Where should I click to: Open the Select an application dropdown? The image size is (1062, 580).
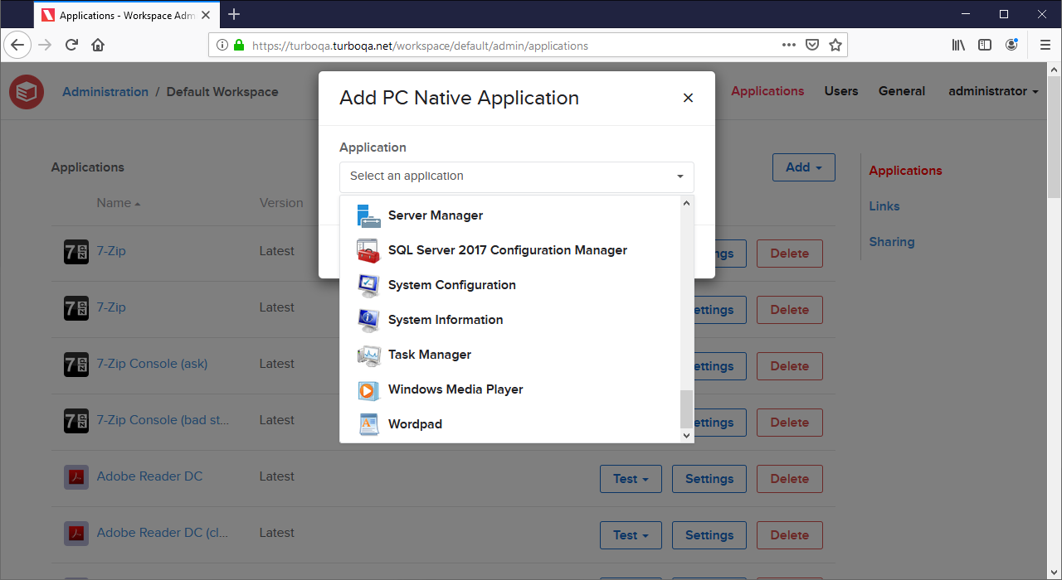coord(516,176)
